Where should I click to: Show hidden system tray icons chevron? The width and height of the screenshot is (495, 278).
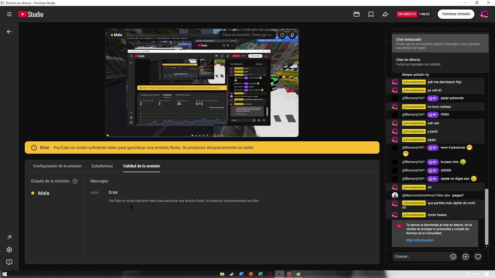click(460, 274)
